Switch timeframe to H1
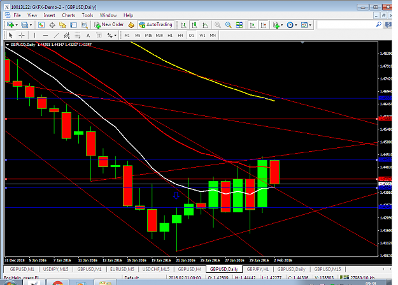 point(170,35)
